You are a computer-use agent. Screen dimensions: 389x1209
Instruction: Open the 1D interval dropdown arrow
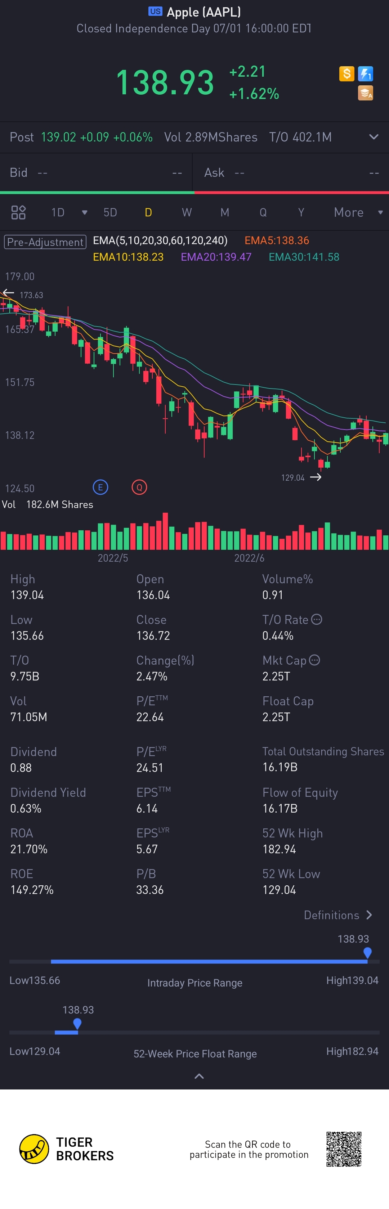[85, 213]
